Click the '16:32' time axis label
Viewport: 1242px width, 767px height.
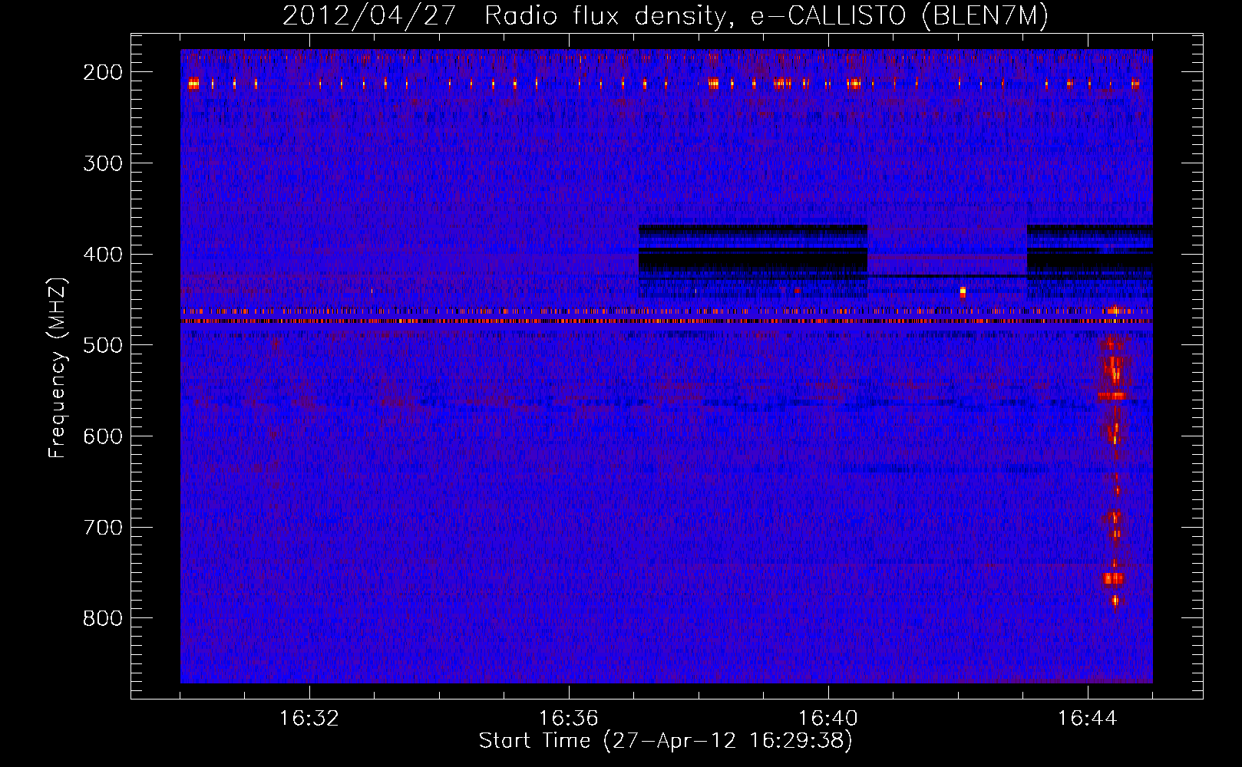(309, 719)
